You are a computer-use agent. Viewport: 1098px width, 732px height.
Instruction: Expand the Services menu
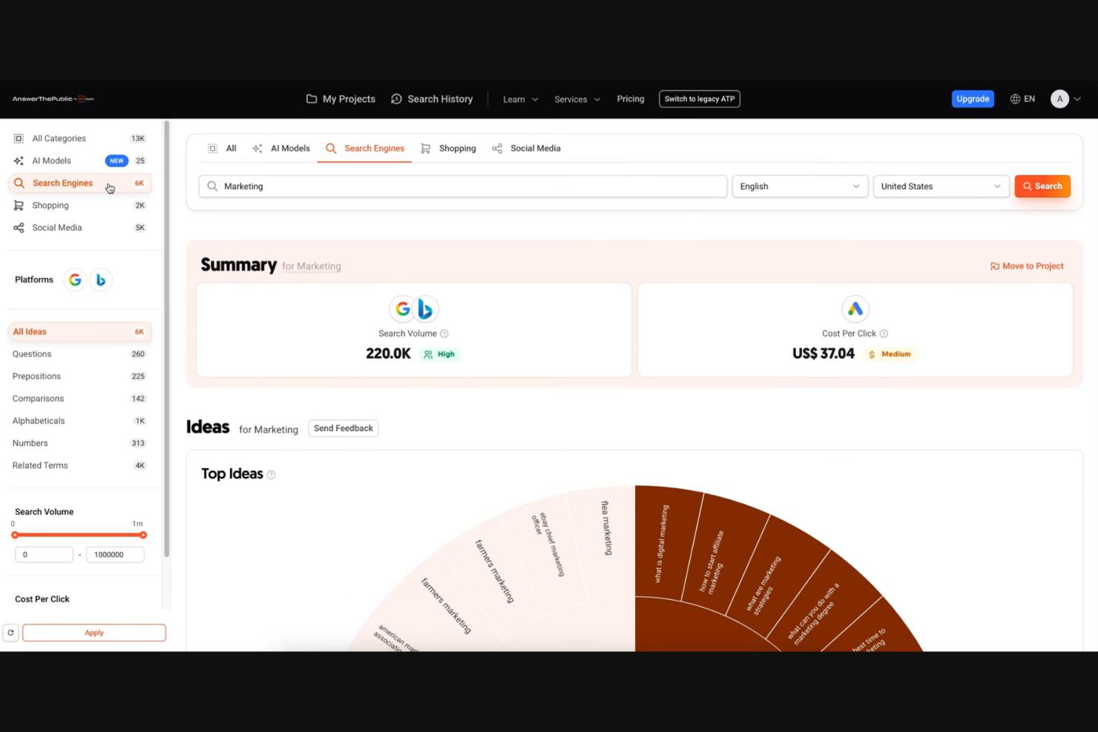(577, 99)
